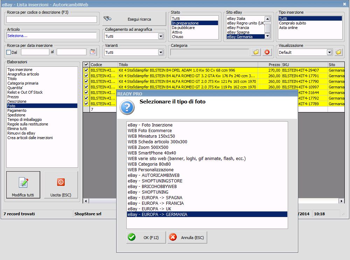This screenshot has height=260, width=350.
Task: Select eBay Francia in Sito eBay list
Action: [x=246, y=28]
